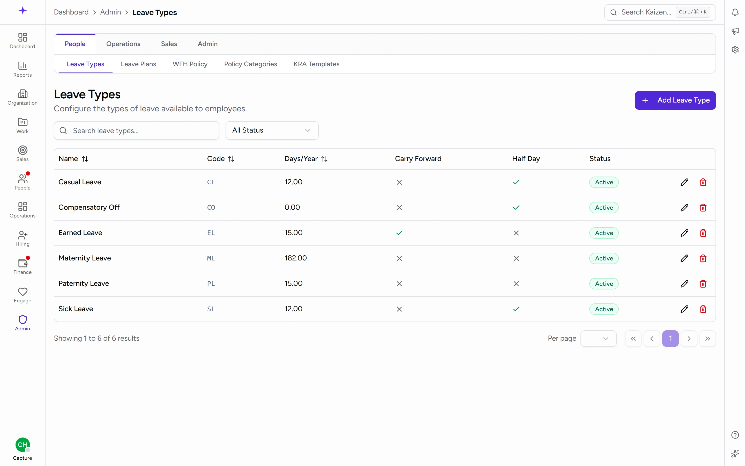The height and width of the screenshot is (466, 745).
Task: Open People section in the sidebar
Action: point(23,182)
